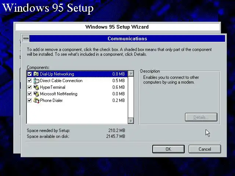Viewport: 235px width, 176px height.
Task: Cancel the Communications dialog
Action: [205, 149]
